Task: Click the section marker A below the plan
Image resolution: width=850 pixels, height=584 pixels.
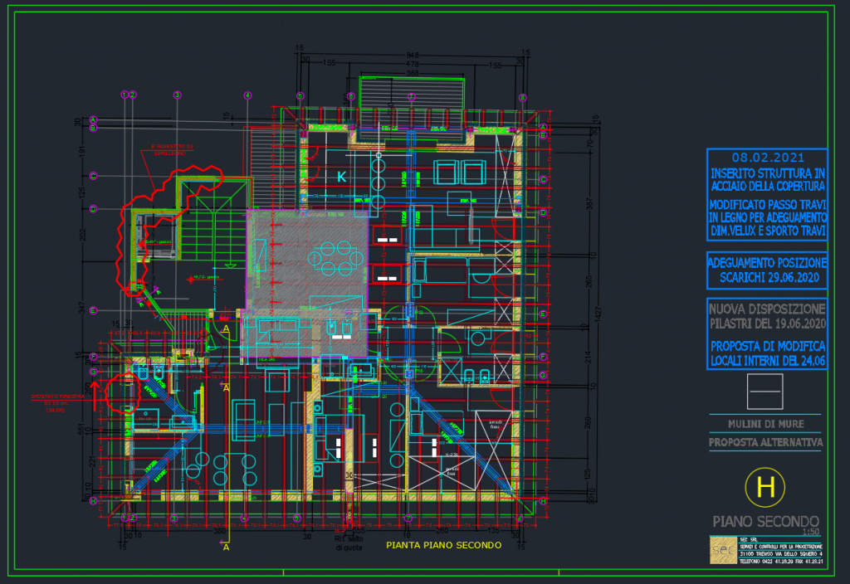Action: click(226, 547)
